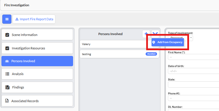This screenshot has width=219, height=111.
Task: Click the First Name input field
Action: (x=193, y=57)
